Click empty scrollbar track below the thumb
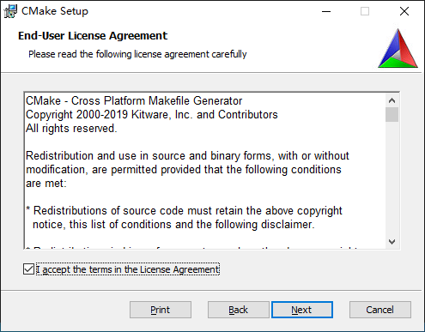Screen dimensions: 425x332 [x=392, y=178]
